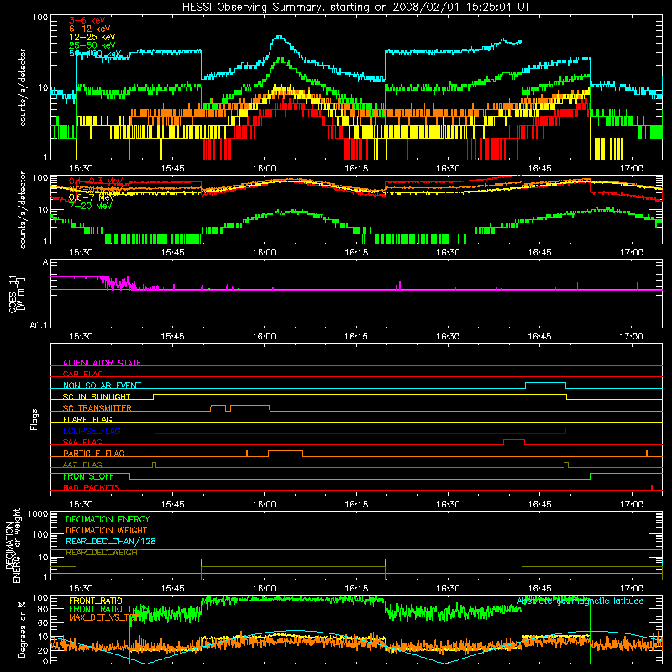Image resolution: width=672 pixels, height=672 pixels.
Task: Click the 16:45 tick label under GOES panel
Action: 539,337
